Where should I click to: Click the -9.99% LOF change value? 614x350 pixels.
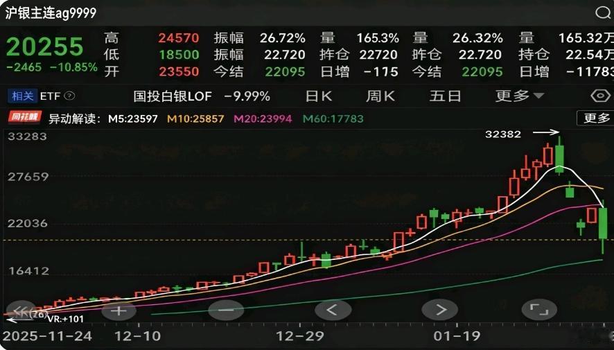coord(247,96)
